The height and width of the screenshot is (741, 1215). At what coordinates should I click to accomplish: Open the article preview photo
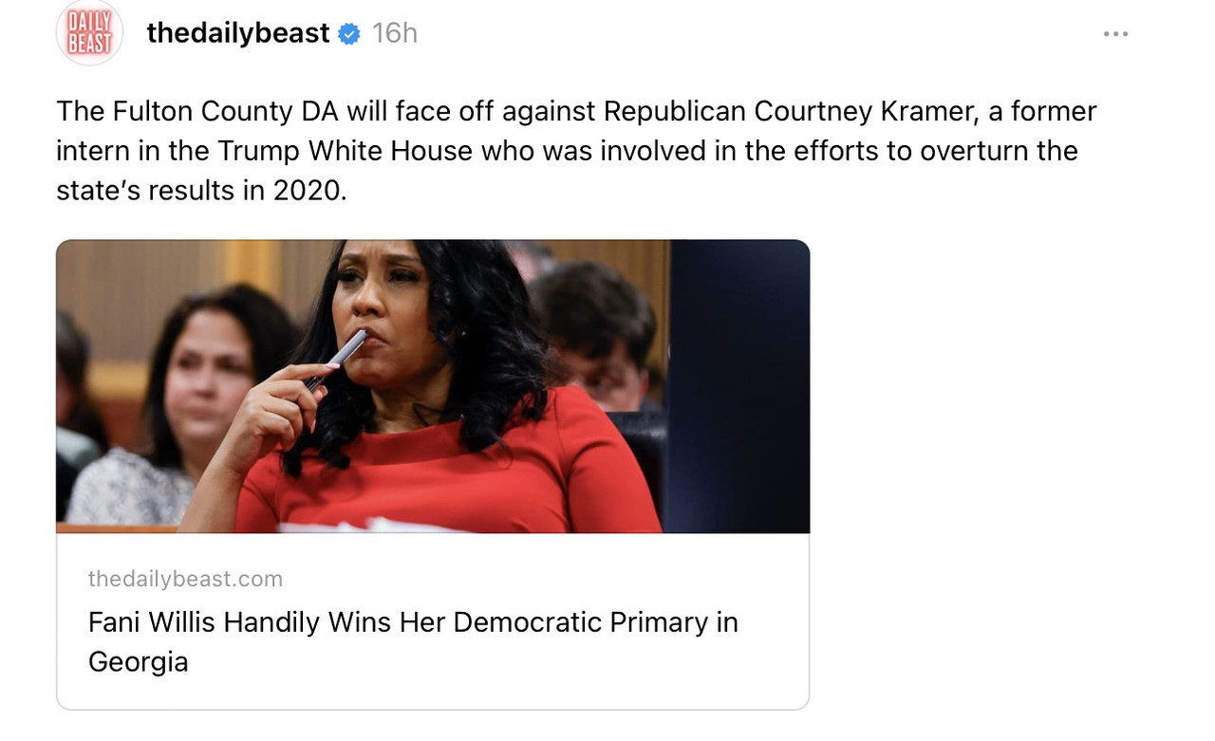click(433, 386)
